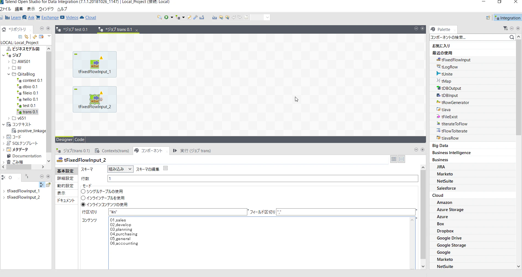This screenshot has width=522, height=277.
Task: Open the run button dropdown arrow
Action: pos(172,17)
